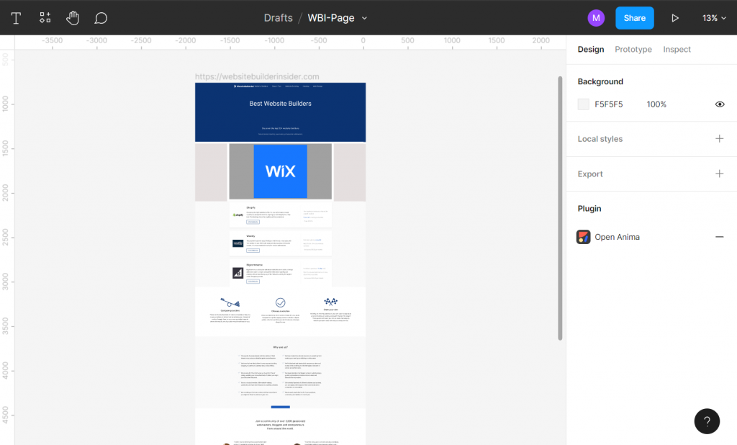Remove Open Anima with the minus button
737x445 pixels.
720,237
